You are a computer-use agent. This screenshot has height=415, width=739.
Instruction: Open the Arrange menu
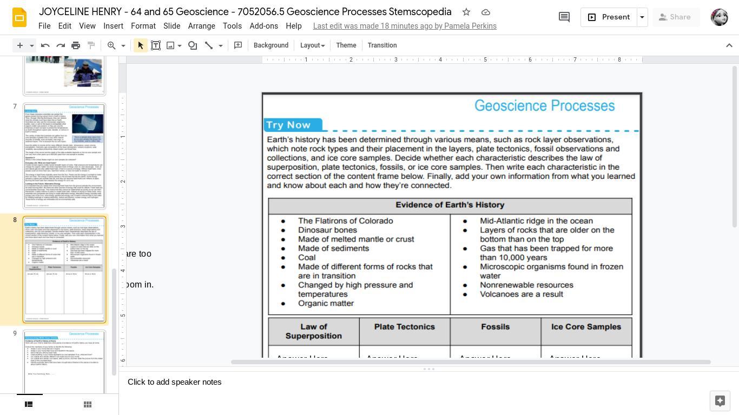(202, 26)
